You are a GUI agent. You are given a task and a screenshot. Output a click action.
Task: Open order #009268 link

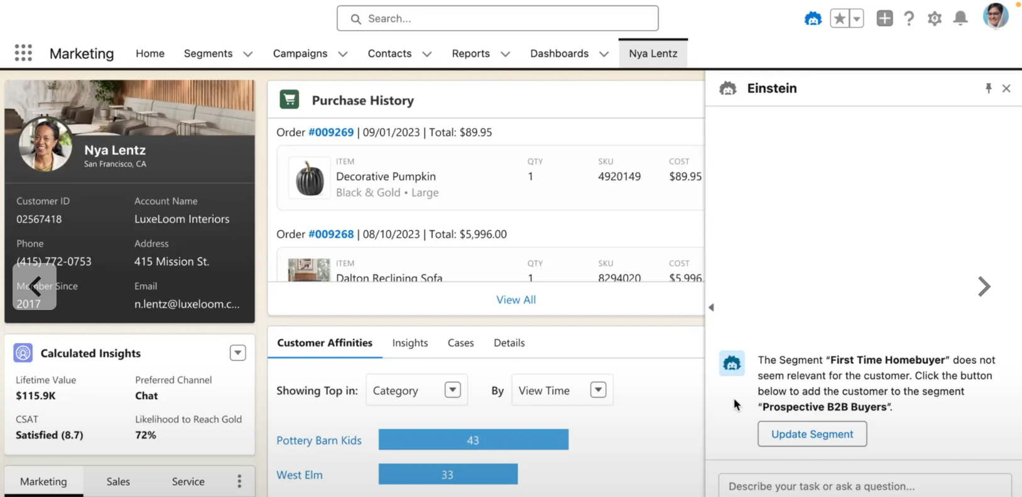click(x=331, y=234)
